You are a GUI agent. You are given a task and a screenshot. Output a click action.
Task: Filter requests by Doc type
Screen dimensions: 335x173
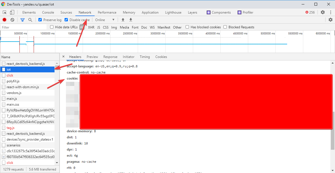coord(144,27)
